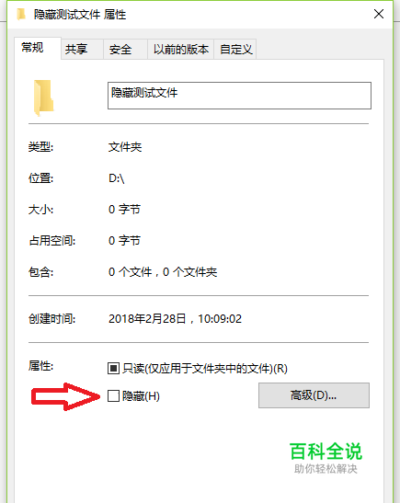Click the creation time 2018年2月28日 value
The height and width of the screenshot is (503, 400).
coord(147,319)
